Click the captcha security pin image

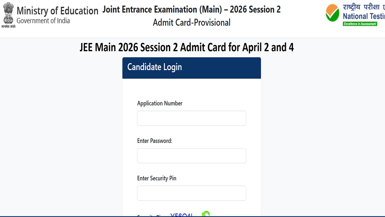coord(181,215)
